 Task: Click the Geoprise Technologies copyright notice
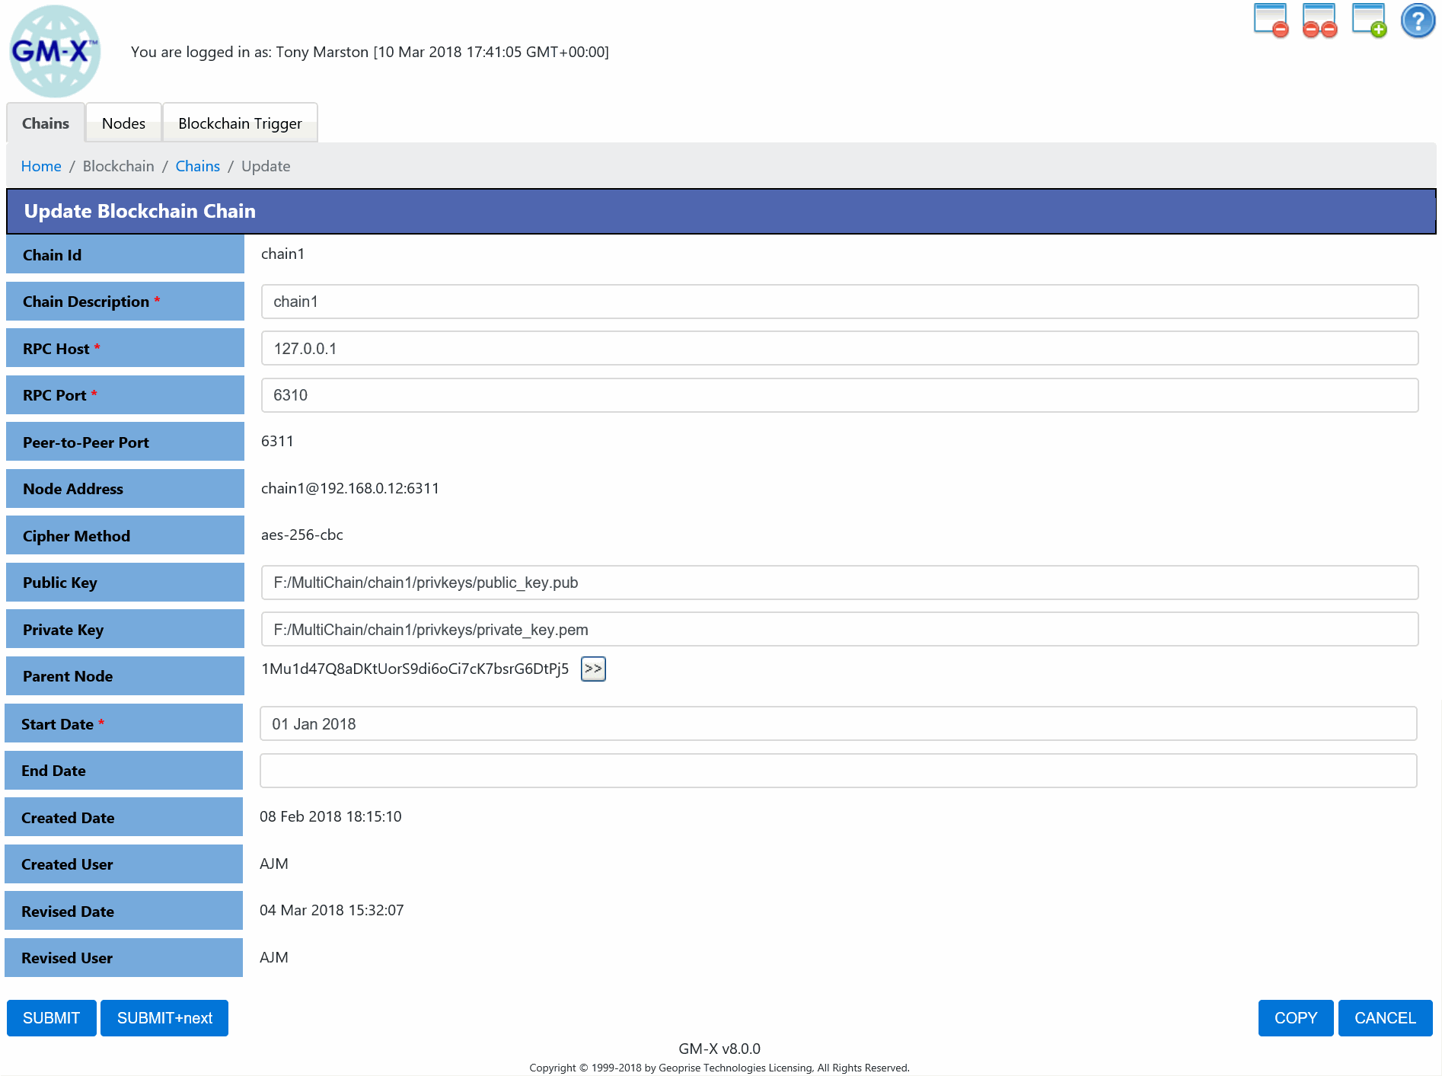[x=719, y=1068]
